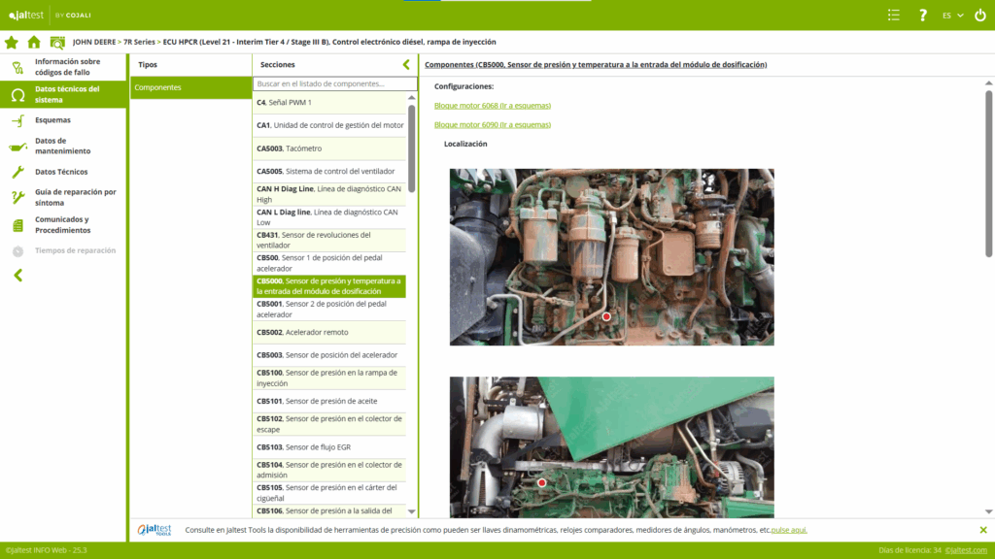Open the help question mark icon
995x559 pixels.
(923, 16)
